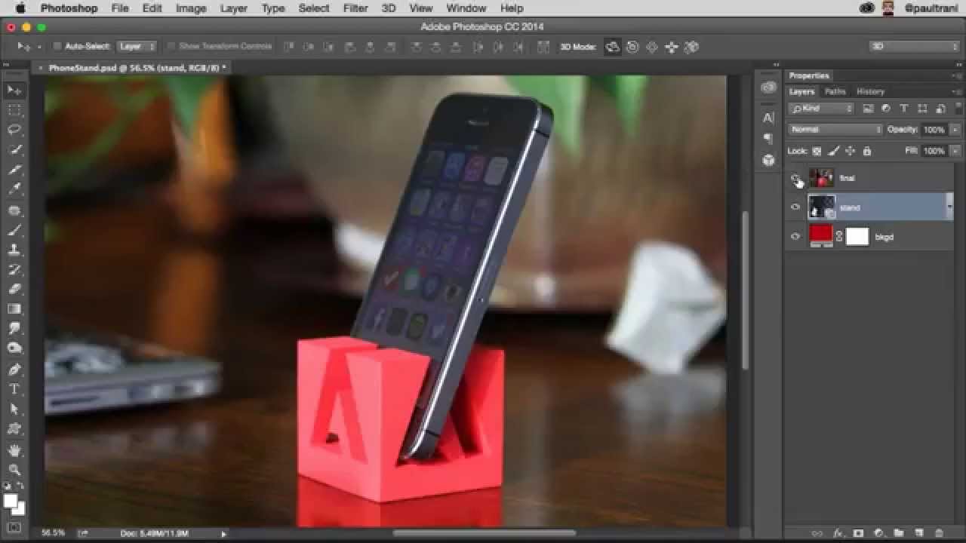Switch to the Paths tab

(x=835, y=92)
